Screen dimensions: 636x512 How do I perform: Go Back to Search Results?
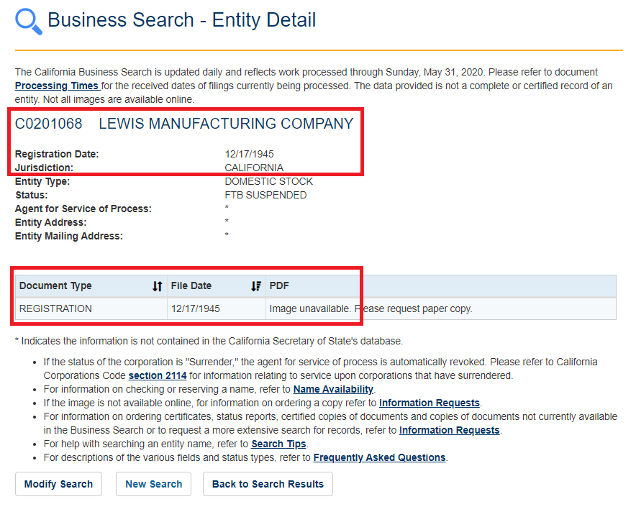(x=268, y=484)
